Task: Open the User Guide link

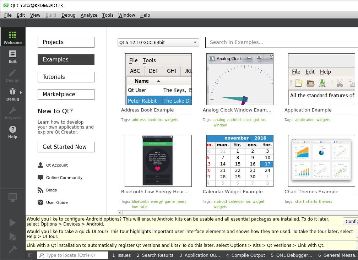Action: (x=57, y=202)
